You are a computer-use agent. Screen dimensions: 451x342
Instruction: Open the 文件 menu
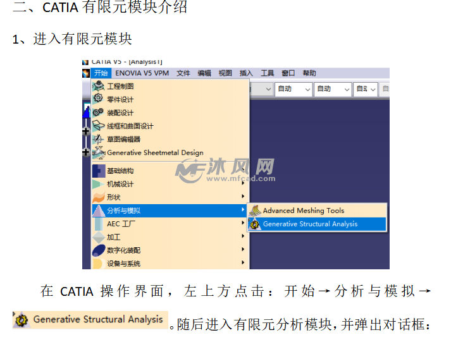pos(183,73)
